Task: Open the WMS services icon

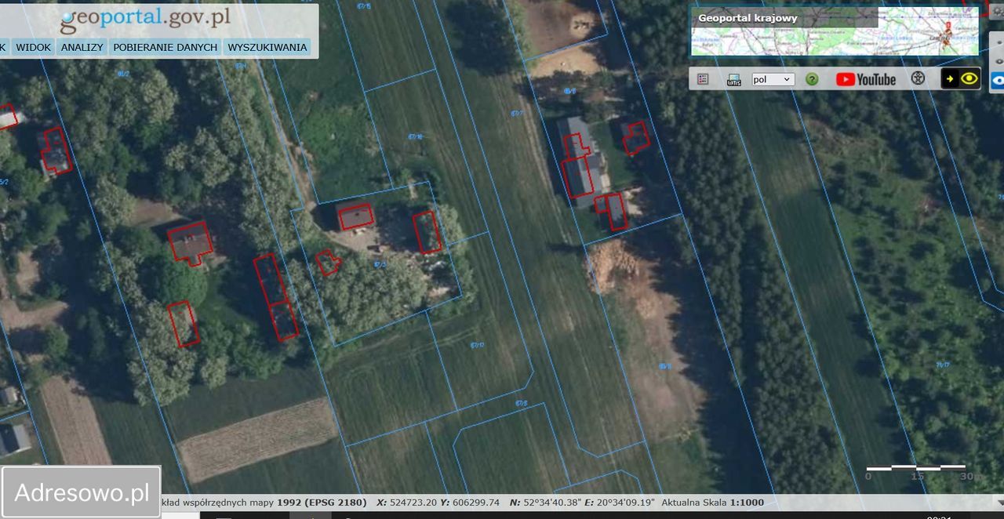Action: pos(734,79)
